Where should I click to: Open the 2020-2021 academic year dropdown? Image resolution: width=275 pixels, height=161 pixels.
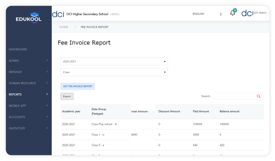[114, 61]
